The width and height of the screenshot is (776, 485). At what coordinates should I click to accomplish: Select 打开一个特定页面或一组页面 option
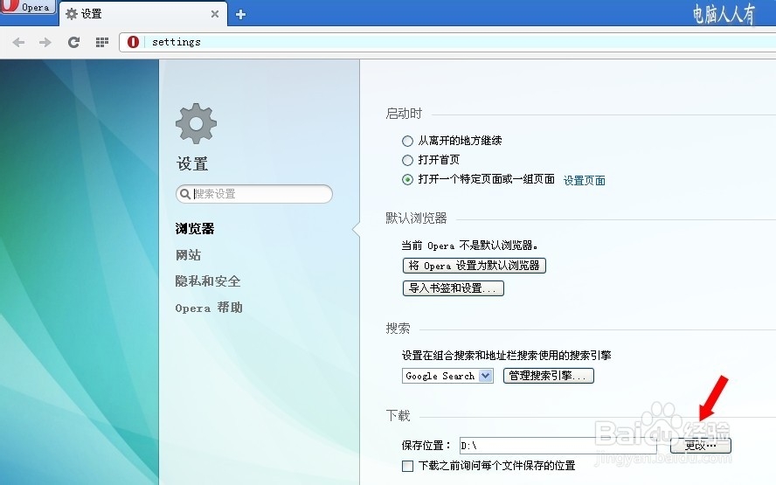click(x=407, y=179)
